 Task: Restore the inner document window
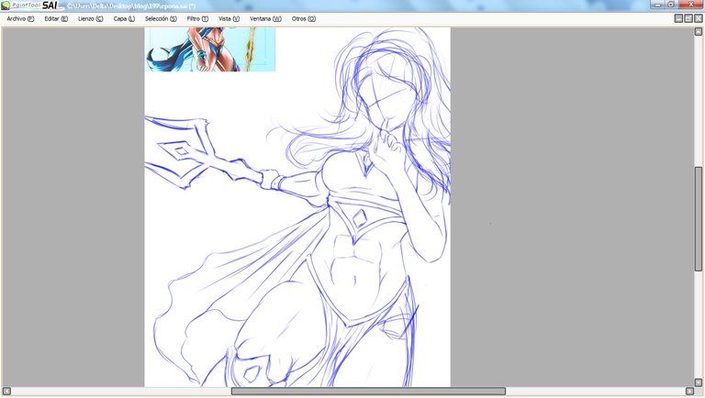click(688, 18)
